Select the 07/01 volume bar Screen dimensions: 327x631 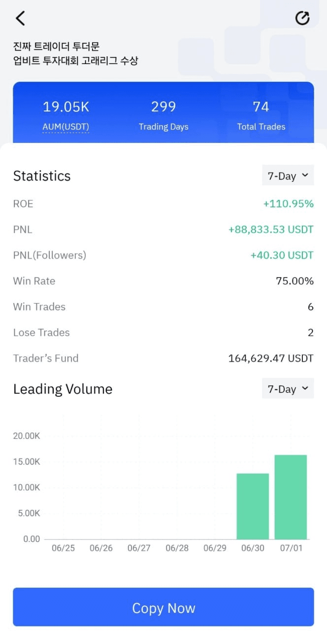coord(291,497)
